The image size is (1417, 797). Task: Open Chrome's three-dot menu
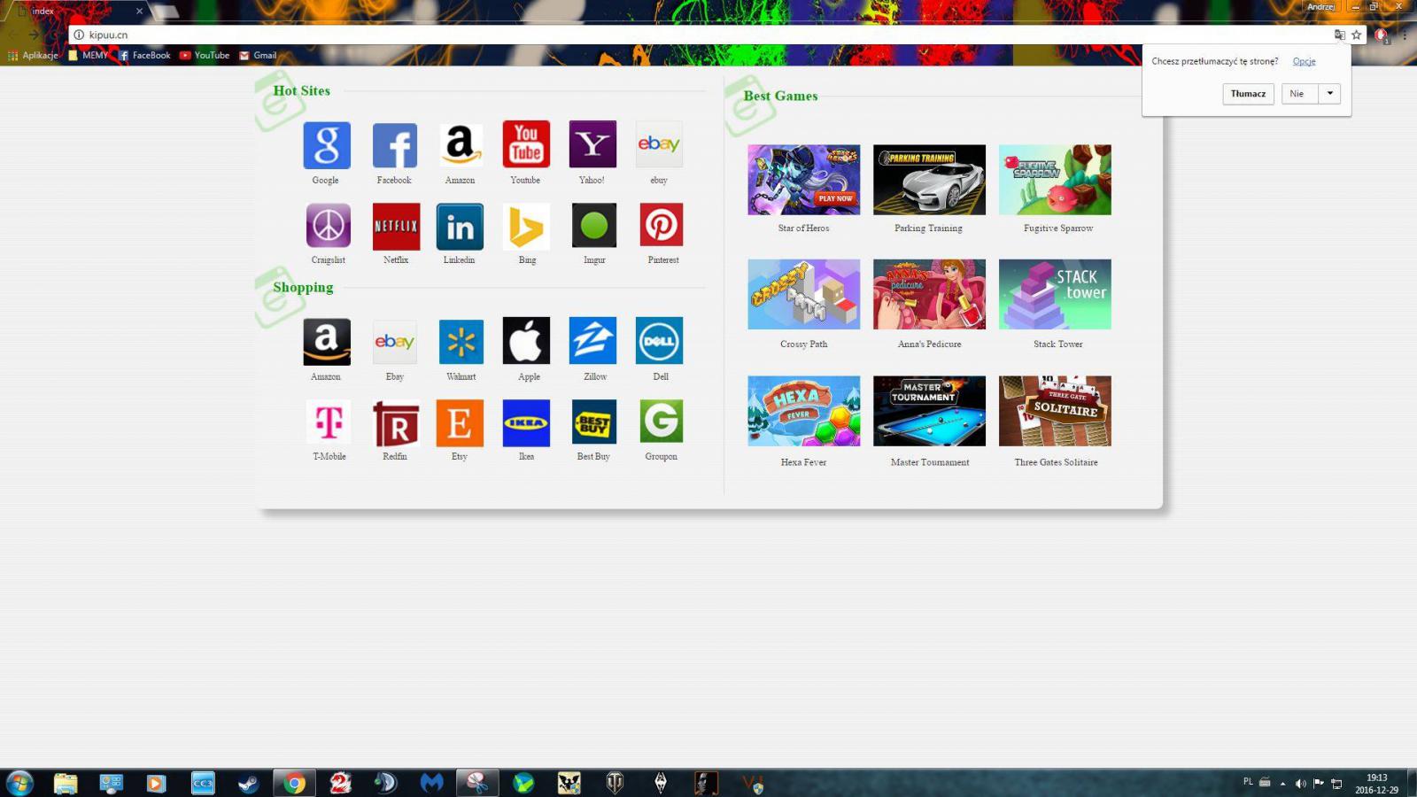pyautogui.click(x=1405, y=35)
